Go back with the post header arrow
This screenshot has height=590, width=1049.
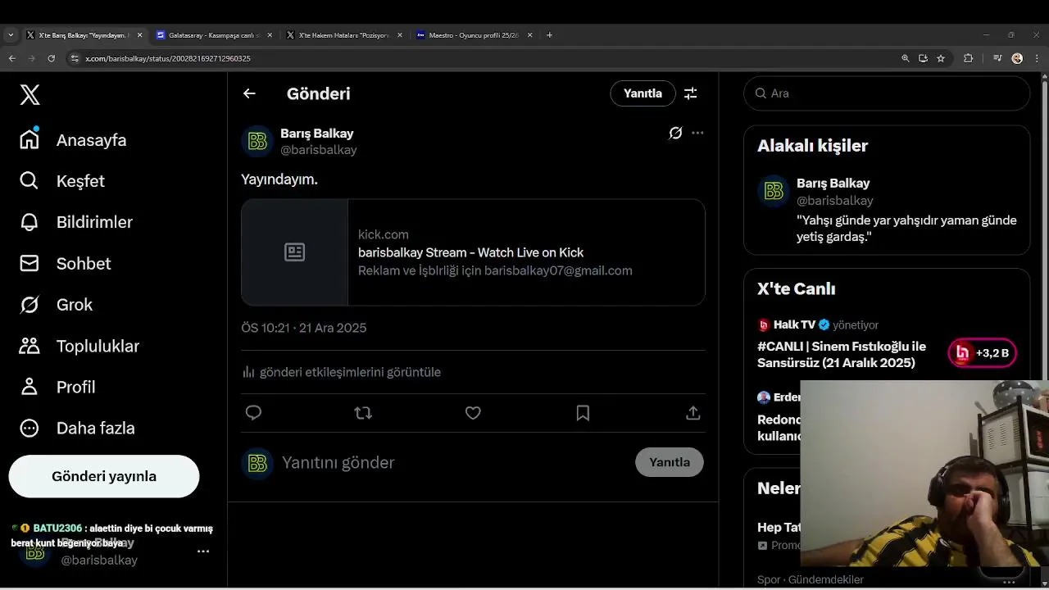pos(249,93)
